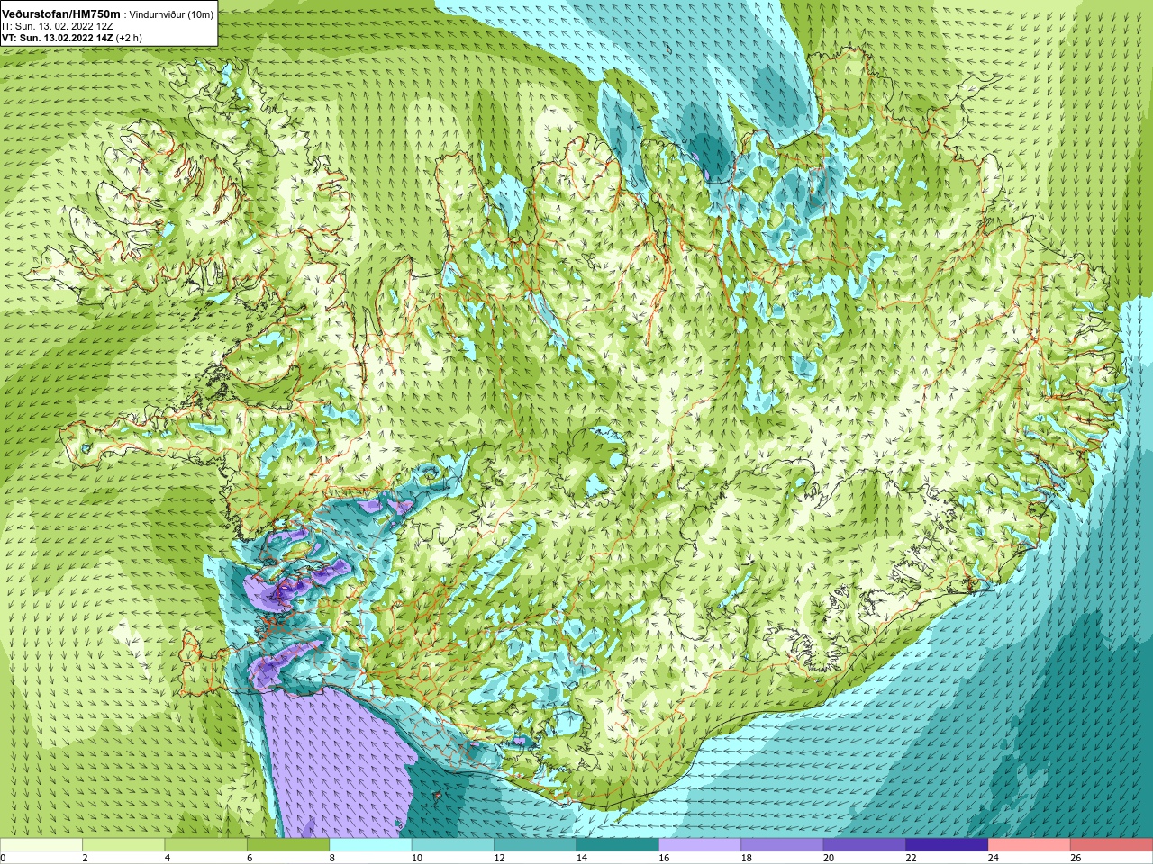
Task: Pick the medium green 4–6 legend swatch
Action: click(206, 845)
